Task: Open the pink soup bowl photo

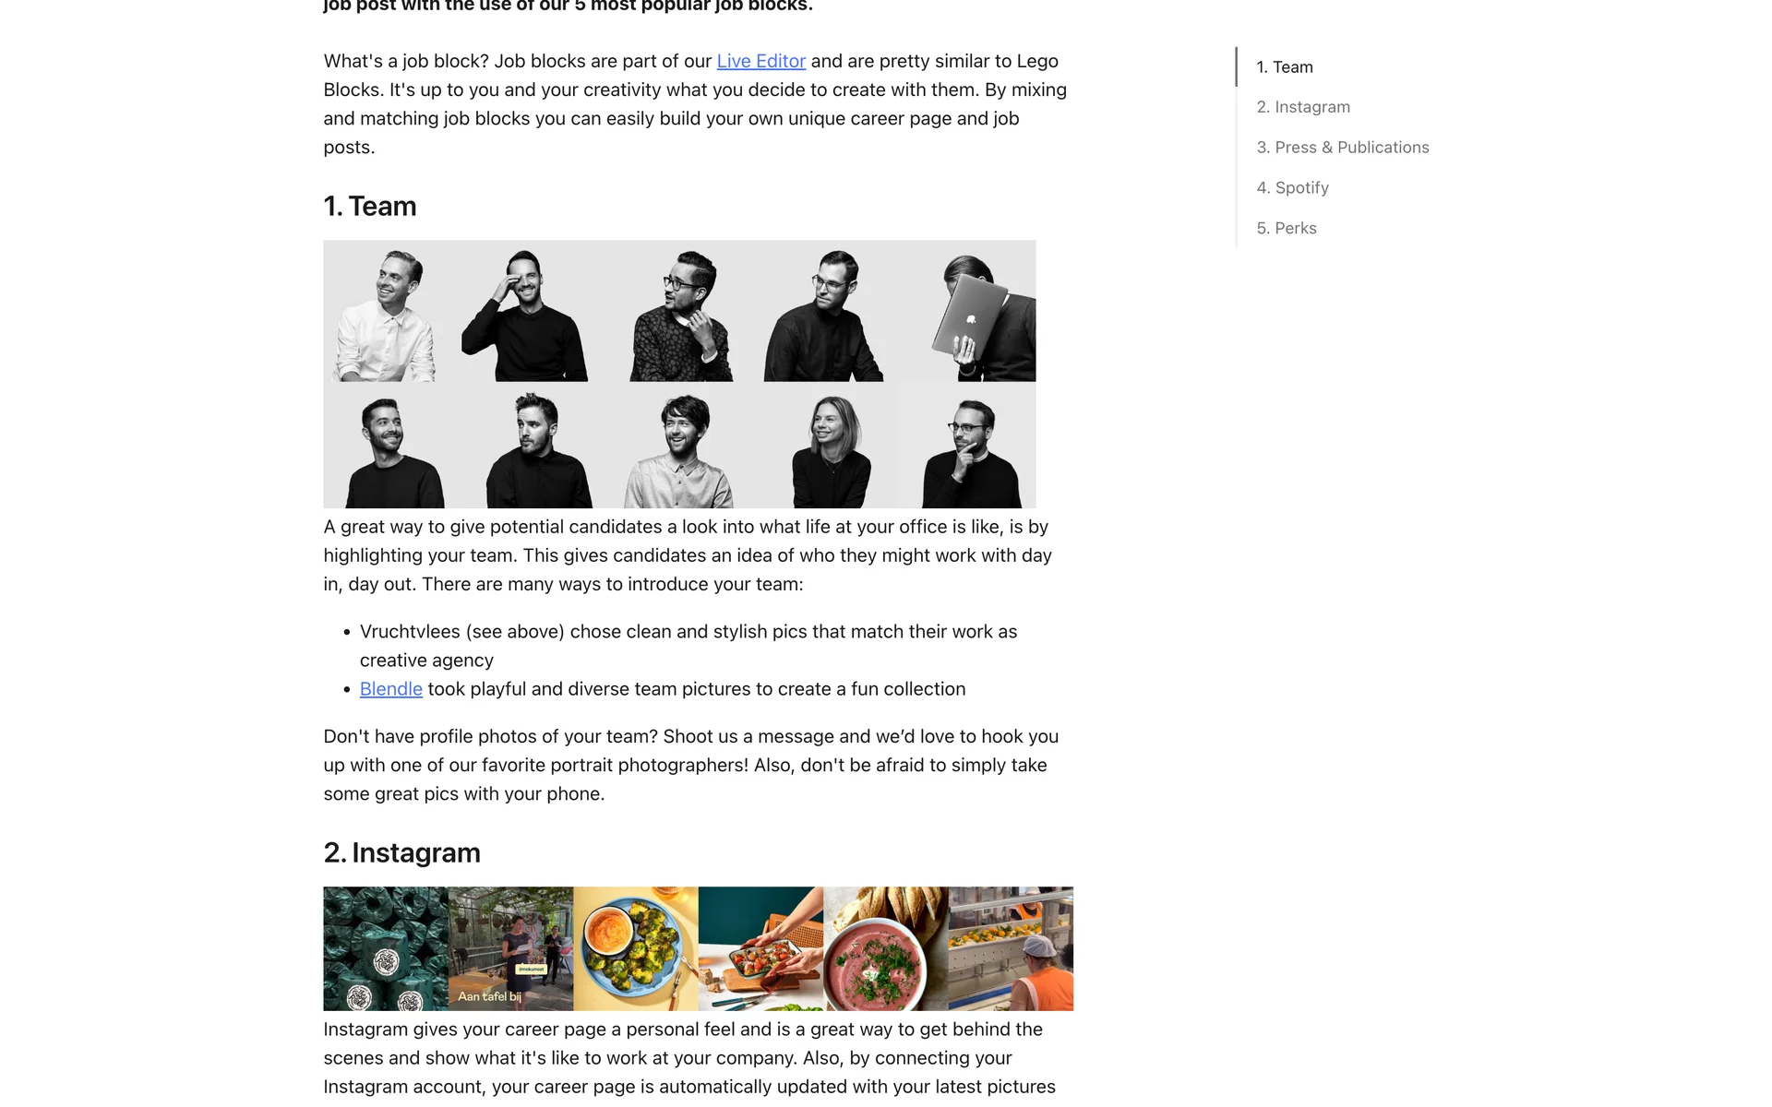Action: pos(886,948)
